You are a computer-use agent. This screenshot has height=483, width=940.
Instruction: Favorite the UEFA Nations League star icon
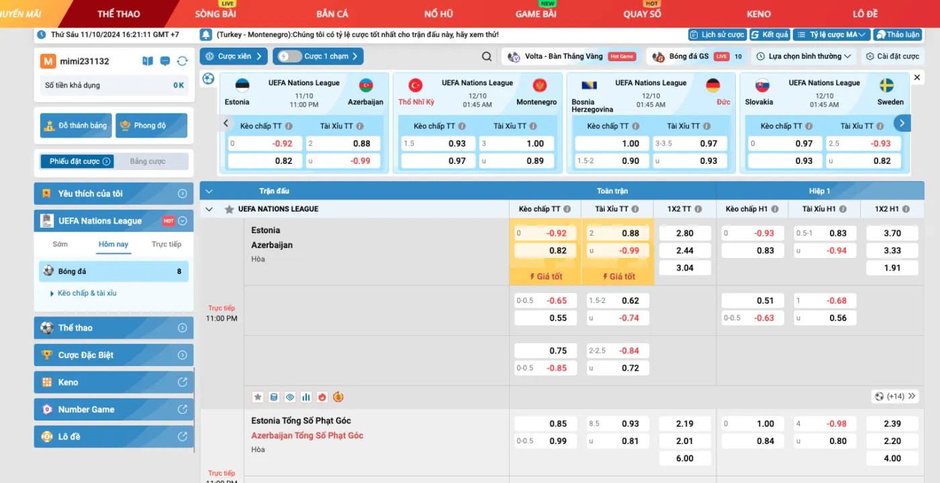229,209
